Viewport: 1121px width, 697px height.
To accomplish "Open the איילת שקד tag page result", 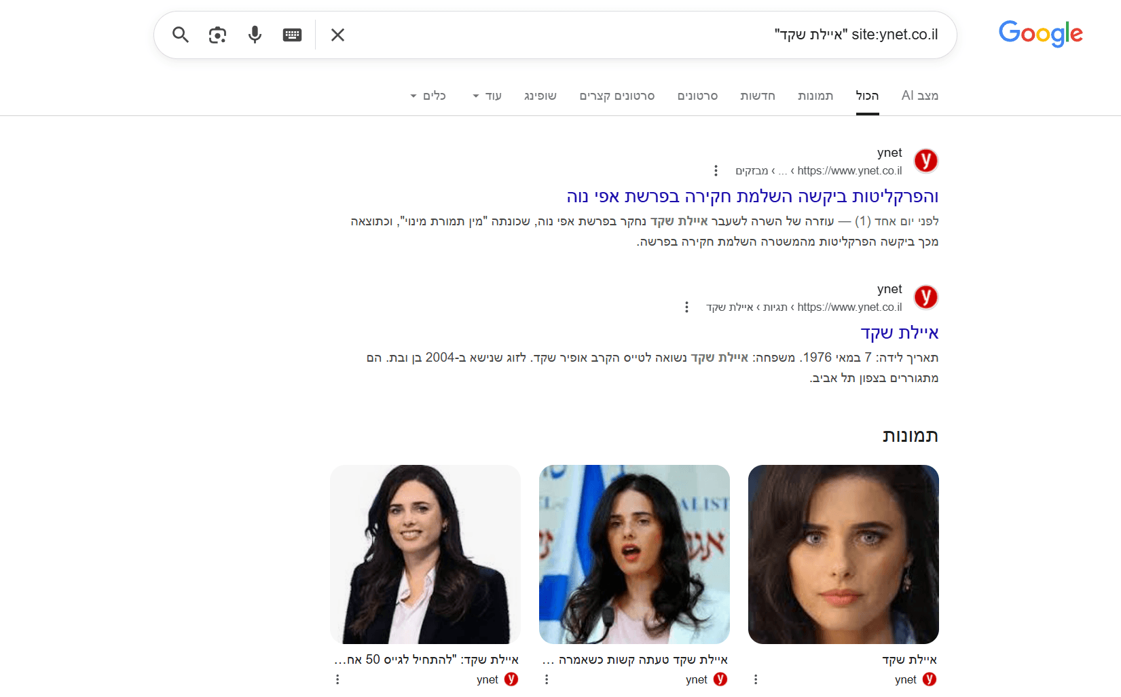I will click(900, 333).
